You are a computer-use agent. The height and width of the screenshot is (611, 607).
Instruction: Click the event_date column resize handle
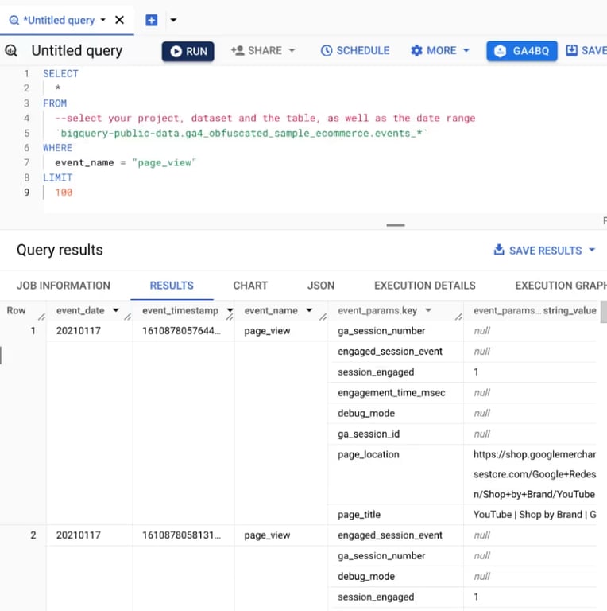tap(128, 317)
